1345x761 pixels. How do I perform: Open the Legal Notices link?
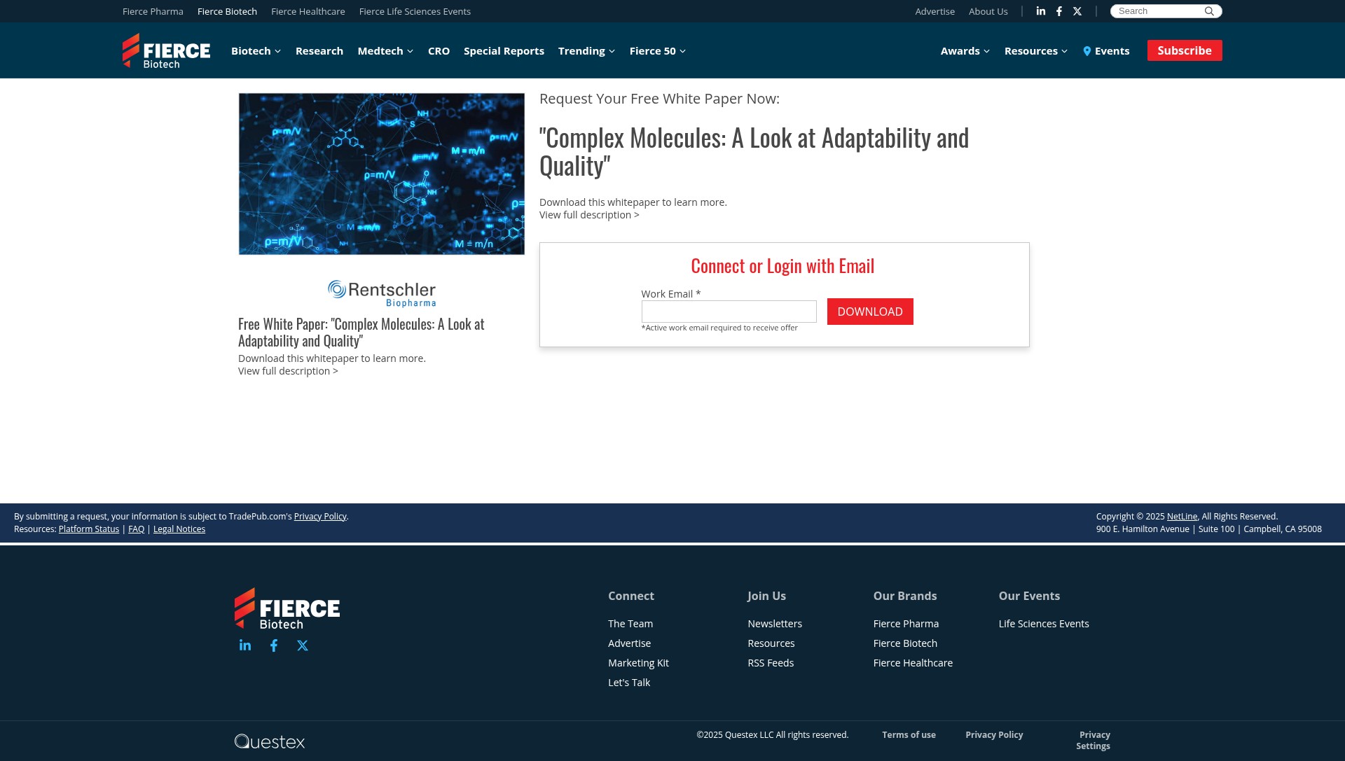pyautogui.click(x=179, y=529)
